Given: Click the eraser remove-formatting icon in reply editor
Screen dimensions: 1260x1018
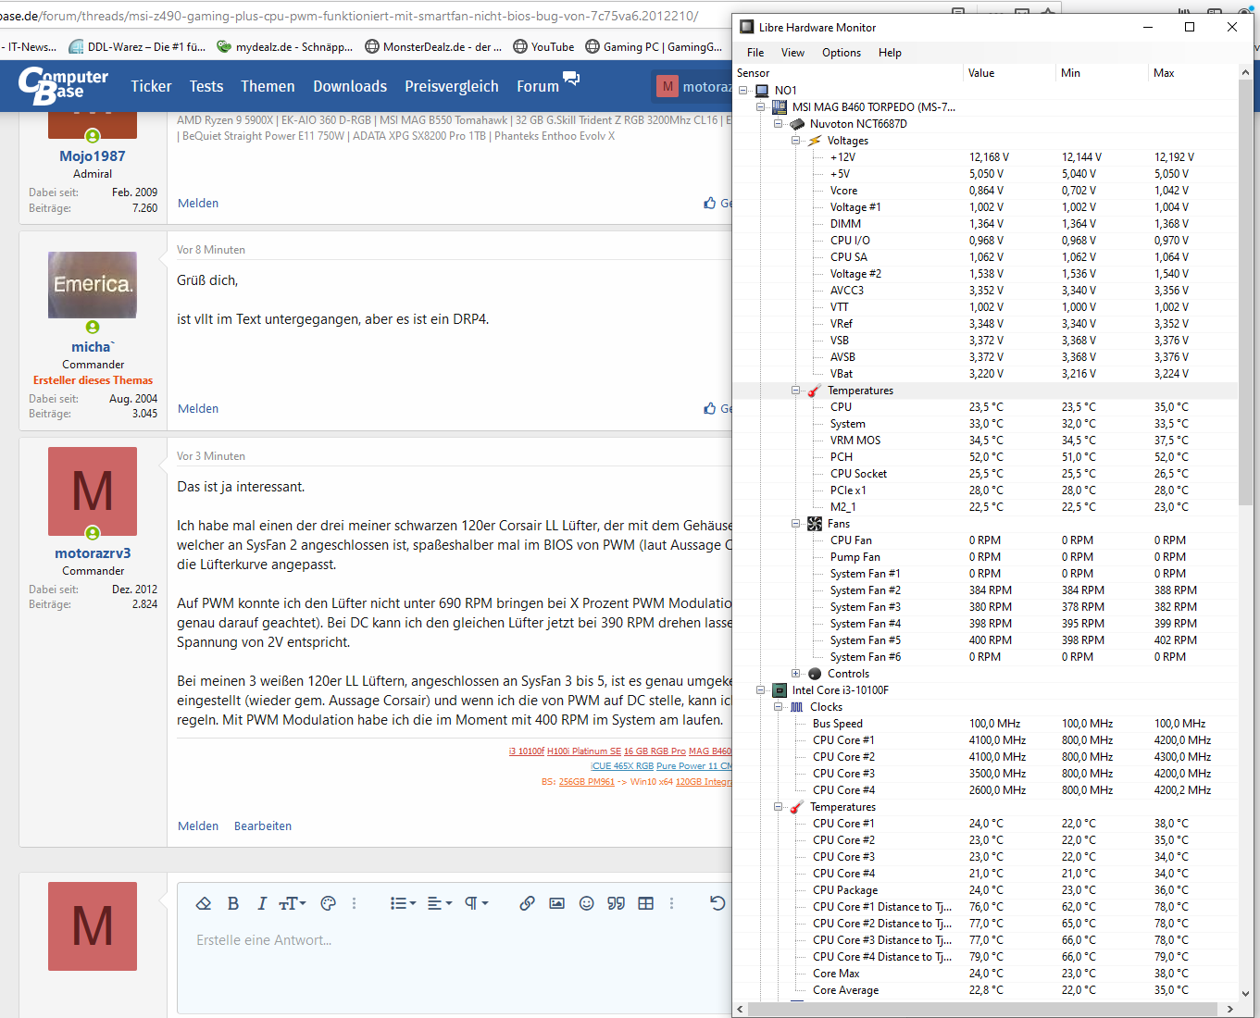Looking at the screenshot, I should point(204,903).
